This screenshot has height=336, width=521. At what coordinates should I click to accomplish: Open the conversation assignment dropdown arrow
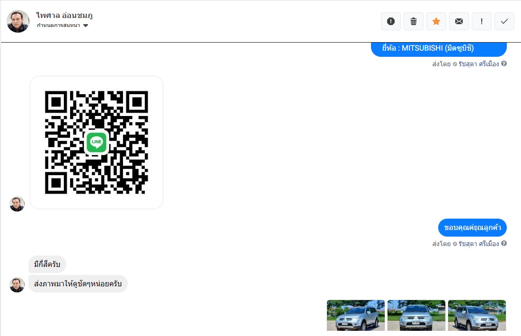(x=85, y=26)
